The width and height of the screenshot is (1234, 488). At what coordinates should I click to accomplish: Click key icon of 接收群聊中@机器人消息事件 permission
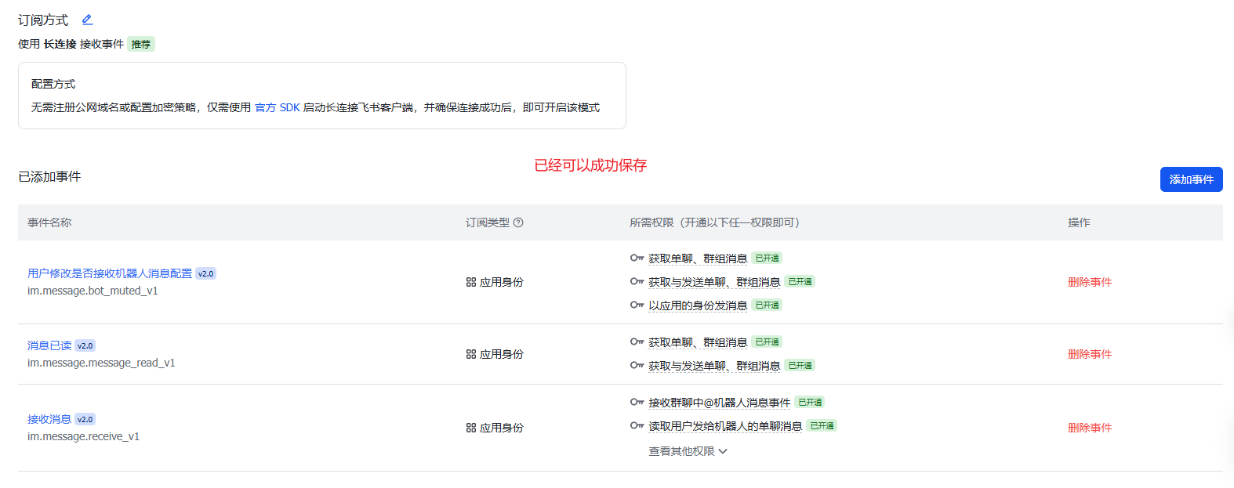(637, 402)
